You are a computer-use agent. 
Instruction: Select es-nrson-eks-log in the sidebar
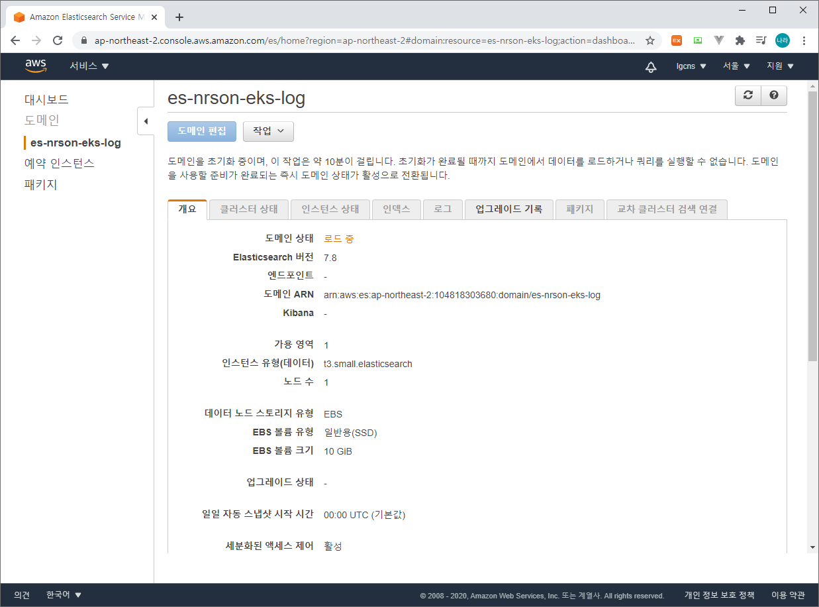[x=75, y=142]
